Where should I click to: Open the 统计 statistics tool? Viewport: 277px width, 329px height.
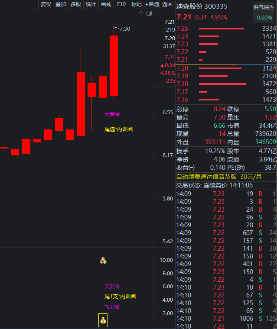[91, 4]
